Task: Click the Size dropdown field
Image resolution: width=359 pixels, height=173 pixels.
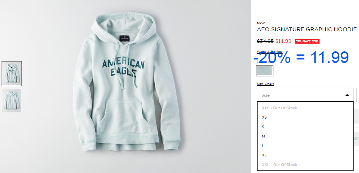Action: click(305, 95)
